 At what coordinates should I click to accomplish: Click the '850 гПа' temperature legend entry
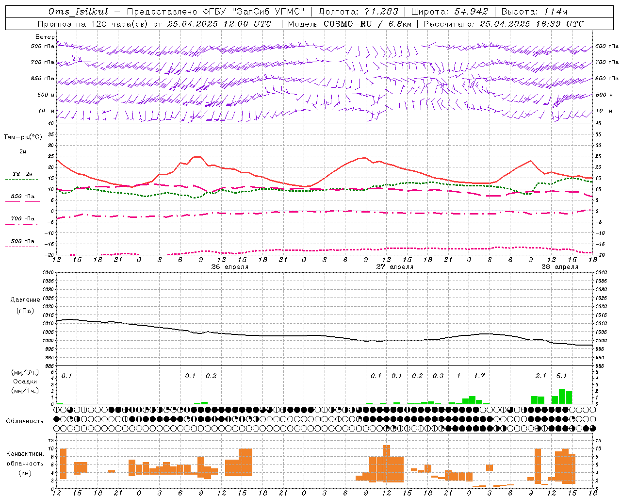[x=23, y=197]
